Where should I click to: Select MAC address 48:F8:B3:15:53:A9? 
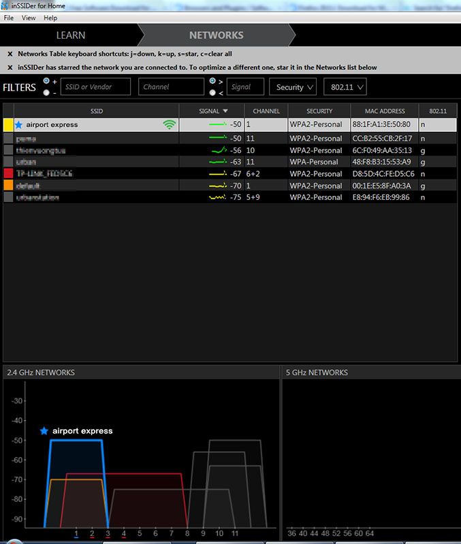tap(381, 162)
